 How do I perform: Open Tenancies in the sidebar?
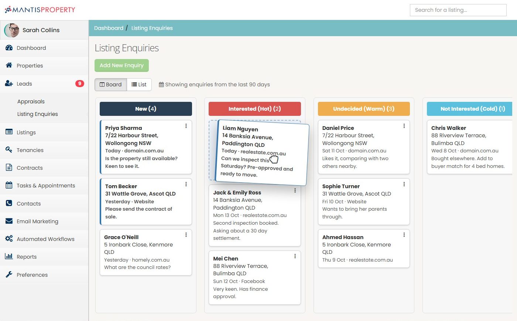tap(44, 150)
